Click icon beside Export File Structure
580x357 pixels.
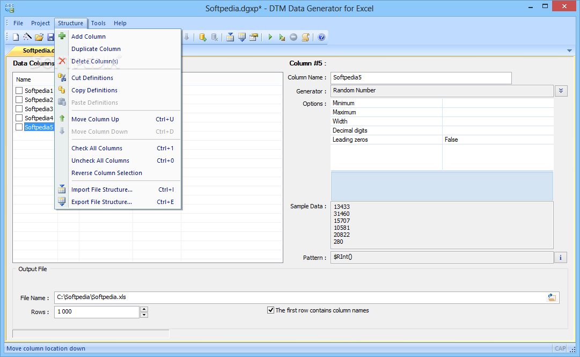pyautogui.click(x=62, y=202)
